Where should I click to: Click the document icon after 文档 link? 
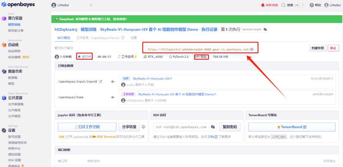tap(216, 137)
